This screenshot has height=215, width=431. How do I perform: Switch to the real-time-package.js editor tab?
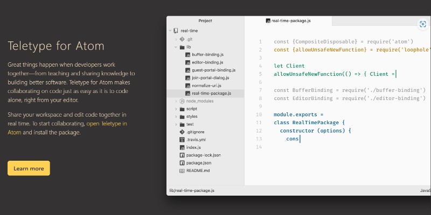[x=288, y=21]
